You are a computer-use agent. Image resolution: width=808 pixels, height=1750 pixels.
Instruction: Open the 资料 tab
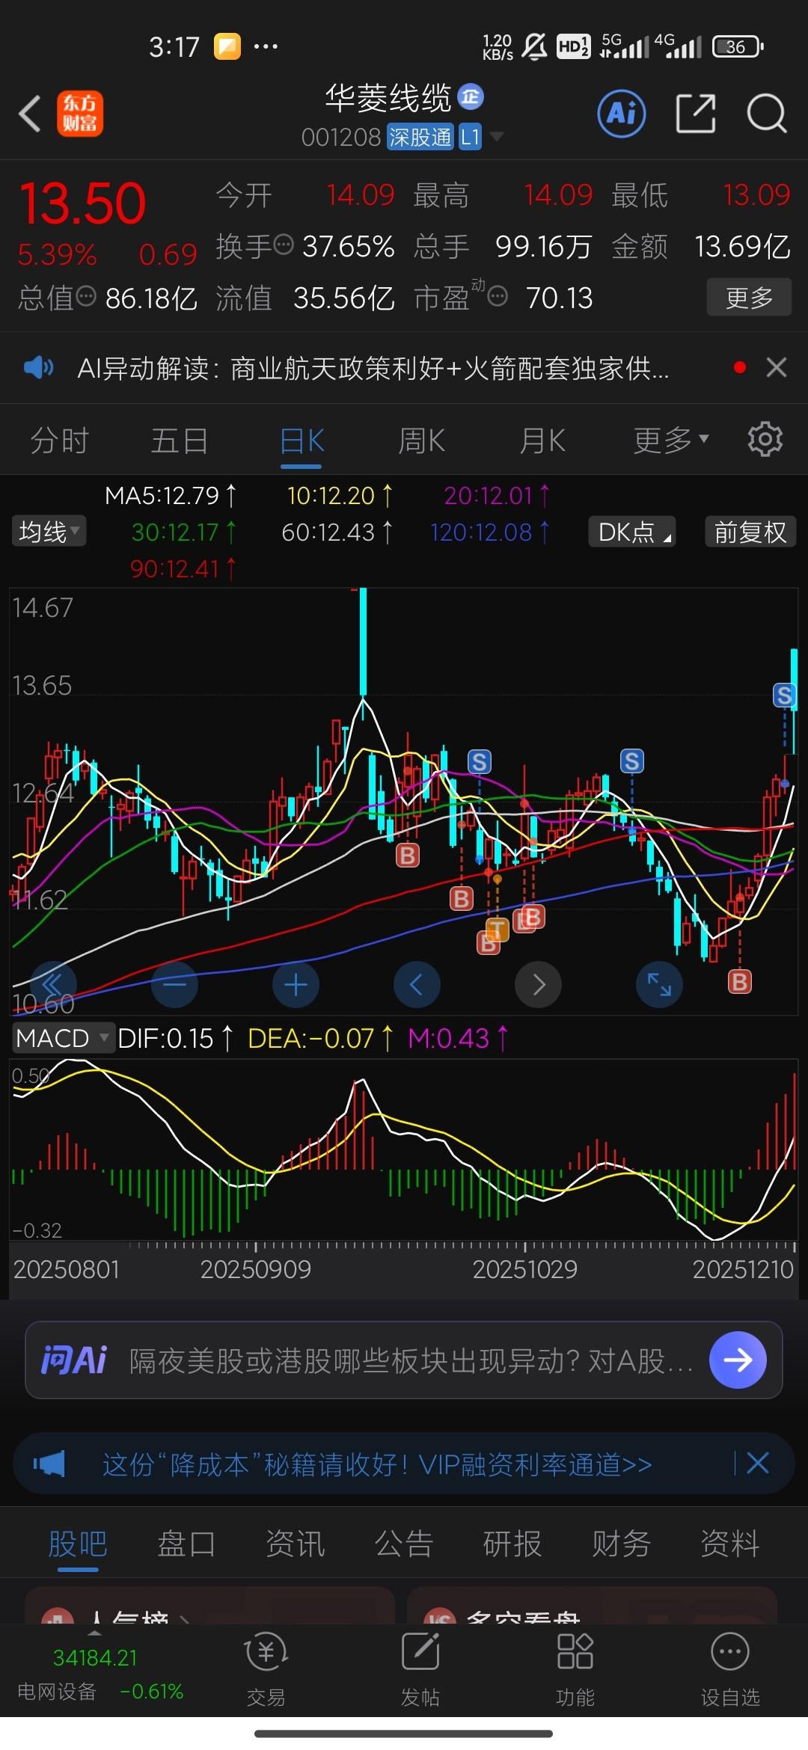pos(729,1543)
